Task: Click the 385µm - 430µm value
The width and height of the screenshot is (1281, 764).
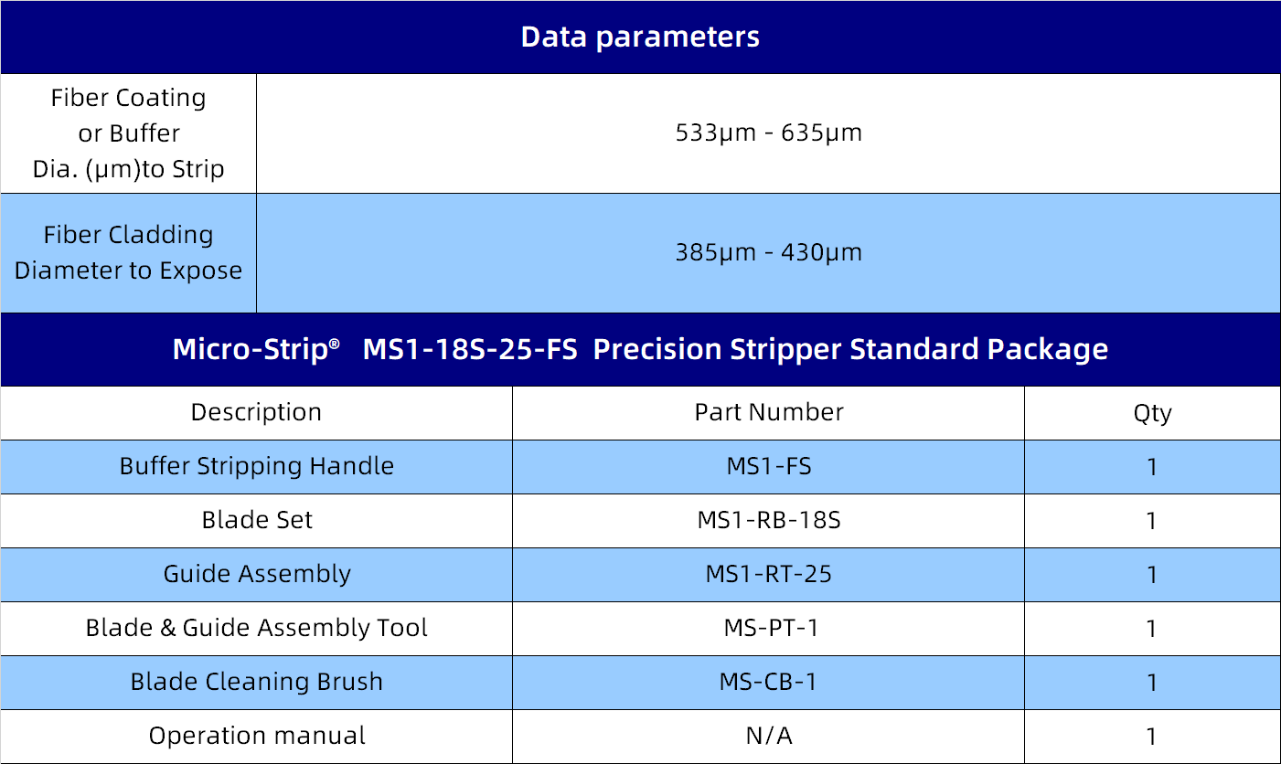Action: [x=768, y=253]
